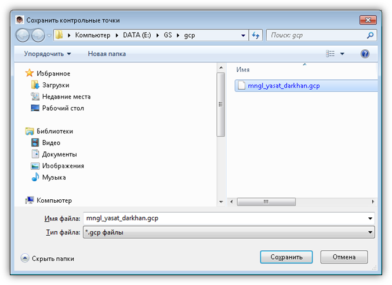Click the refresh icon beside address bar
Image resolution: width=392 pixels, height=285 pixels.
click(x=256, y=35)
